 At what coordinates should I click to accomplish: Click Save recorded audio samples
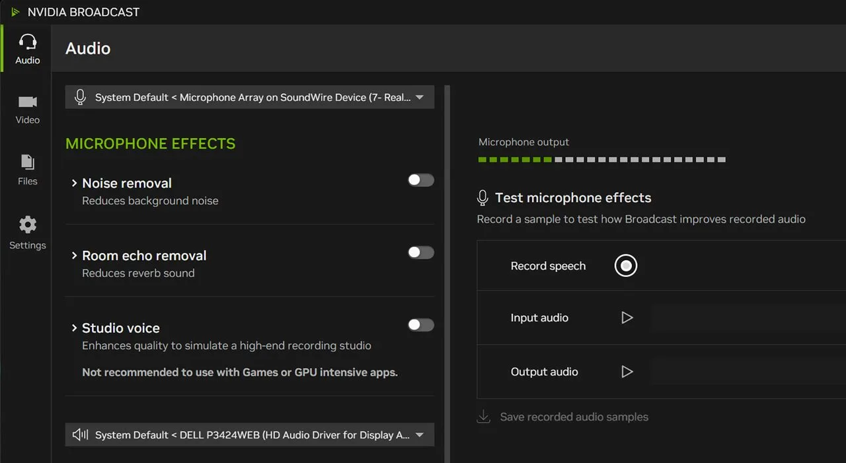[x=574, y=417]
